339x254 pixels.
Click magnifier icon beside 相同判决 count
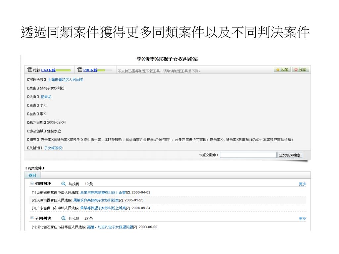tap(63, 184)
